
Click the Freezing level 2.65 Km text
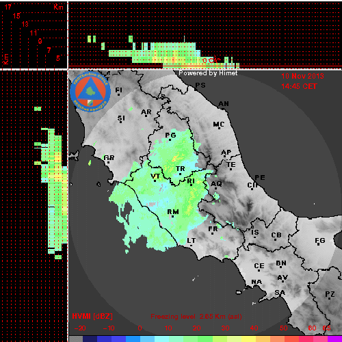pos(196,317)
